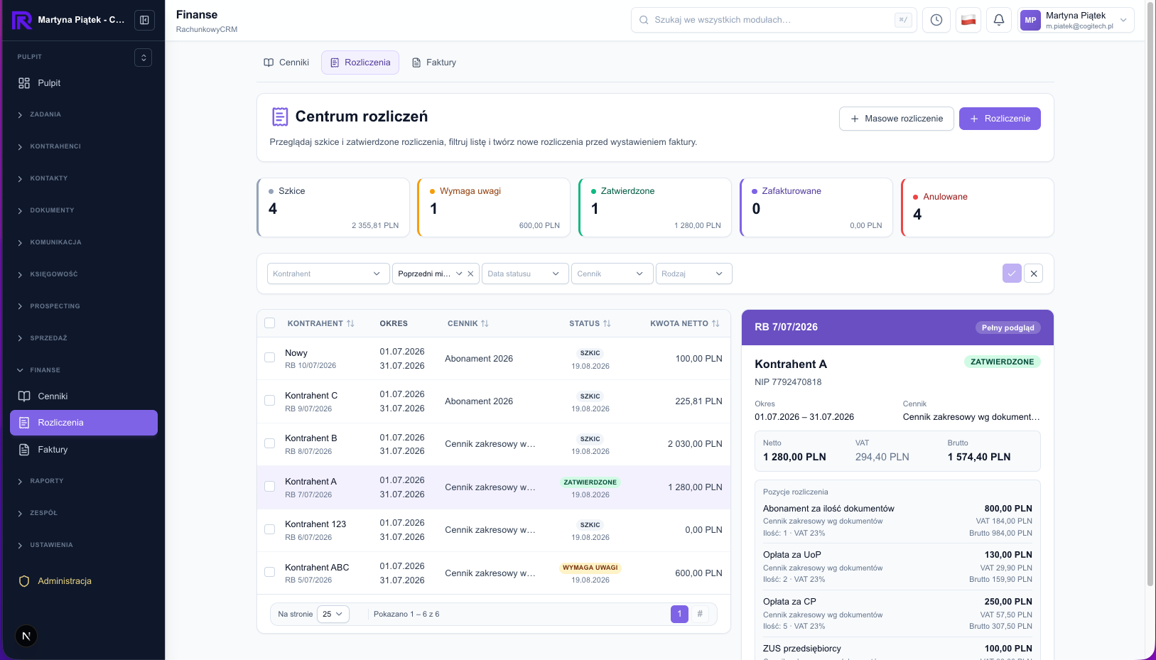The height and width of the screenshot is (660, 1156).
Task: Go to the Cenniki tab
Action: [x=286, y=63]
